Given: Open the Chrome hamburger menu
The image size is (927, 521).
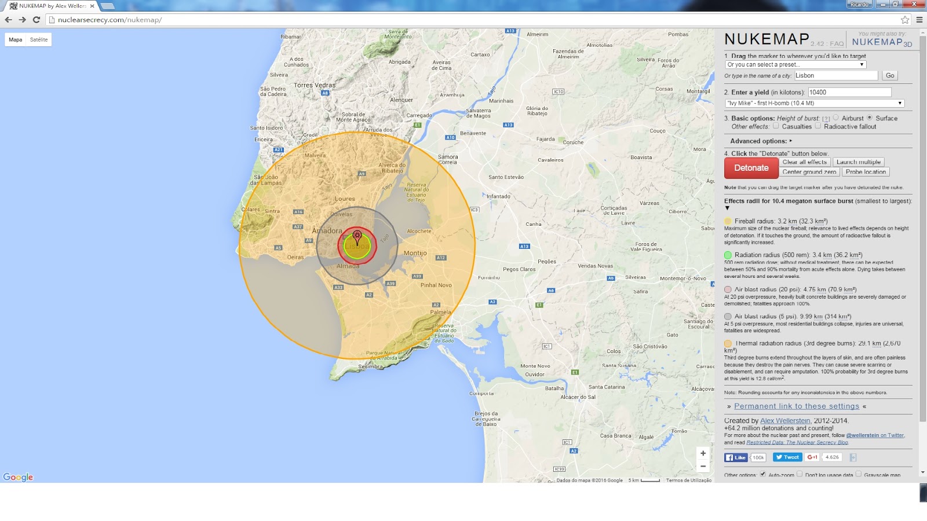Looking at the screenshot, I should click(x=919, y=20).
